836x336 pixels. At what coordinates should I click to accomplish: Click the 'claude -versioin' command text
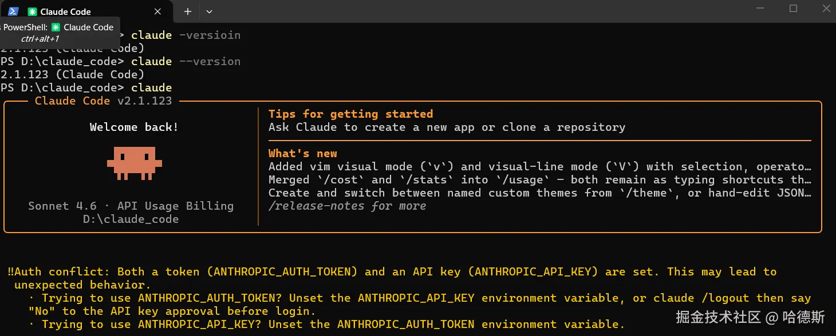click(186, 35)
